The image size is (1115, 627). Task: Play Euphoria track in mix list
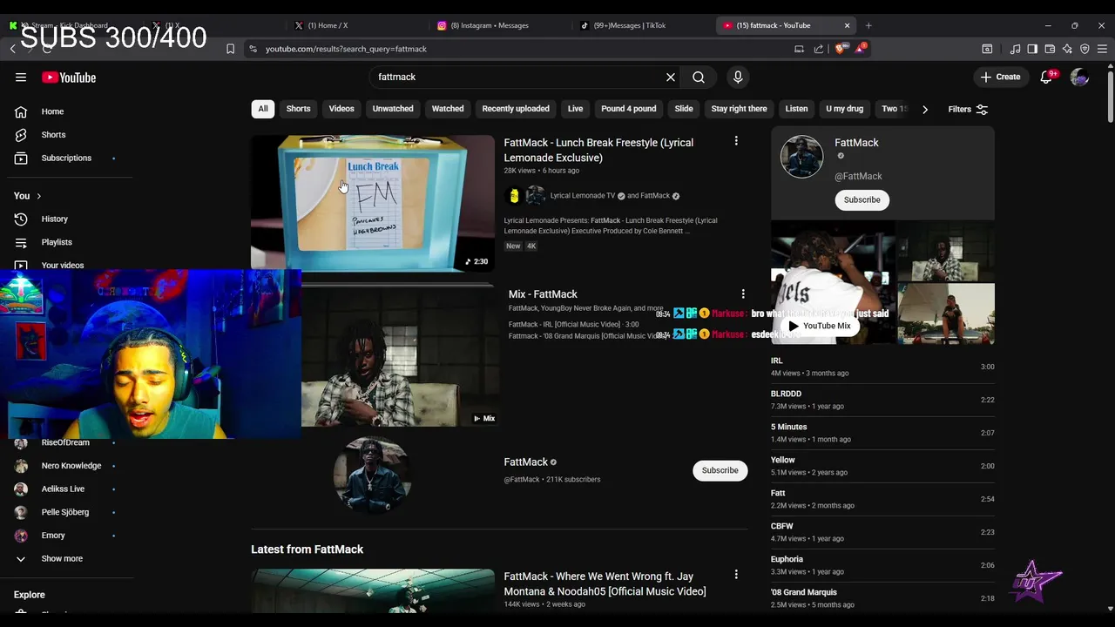pos(882,565)
